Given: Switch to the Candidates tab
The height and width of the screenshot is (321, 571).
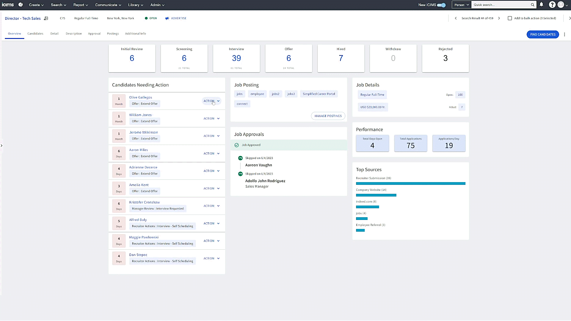Looking at the screenshot, I should point(35,34).
